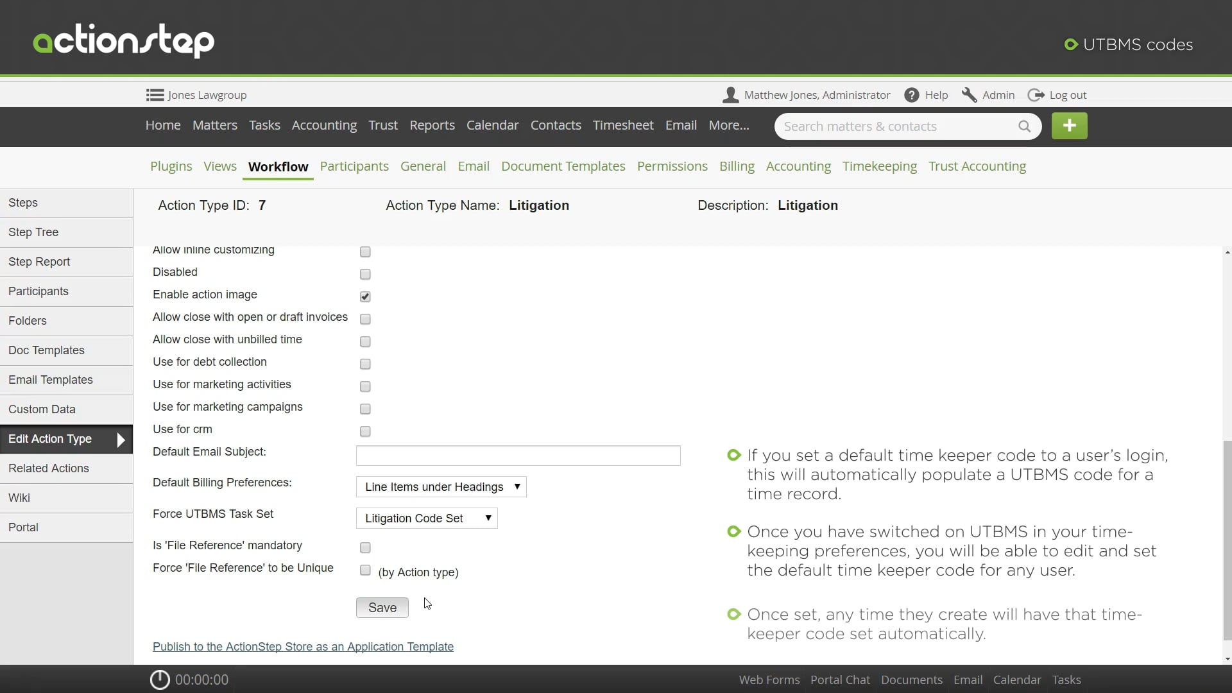Enable Use for debt collection checkbox
The height and width of the screenshot is (693, 1232).
click(x=365, y=364)
